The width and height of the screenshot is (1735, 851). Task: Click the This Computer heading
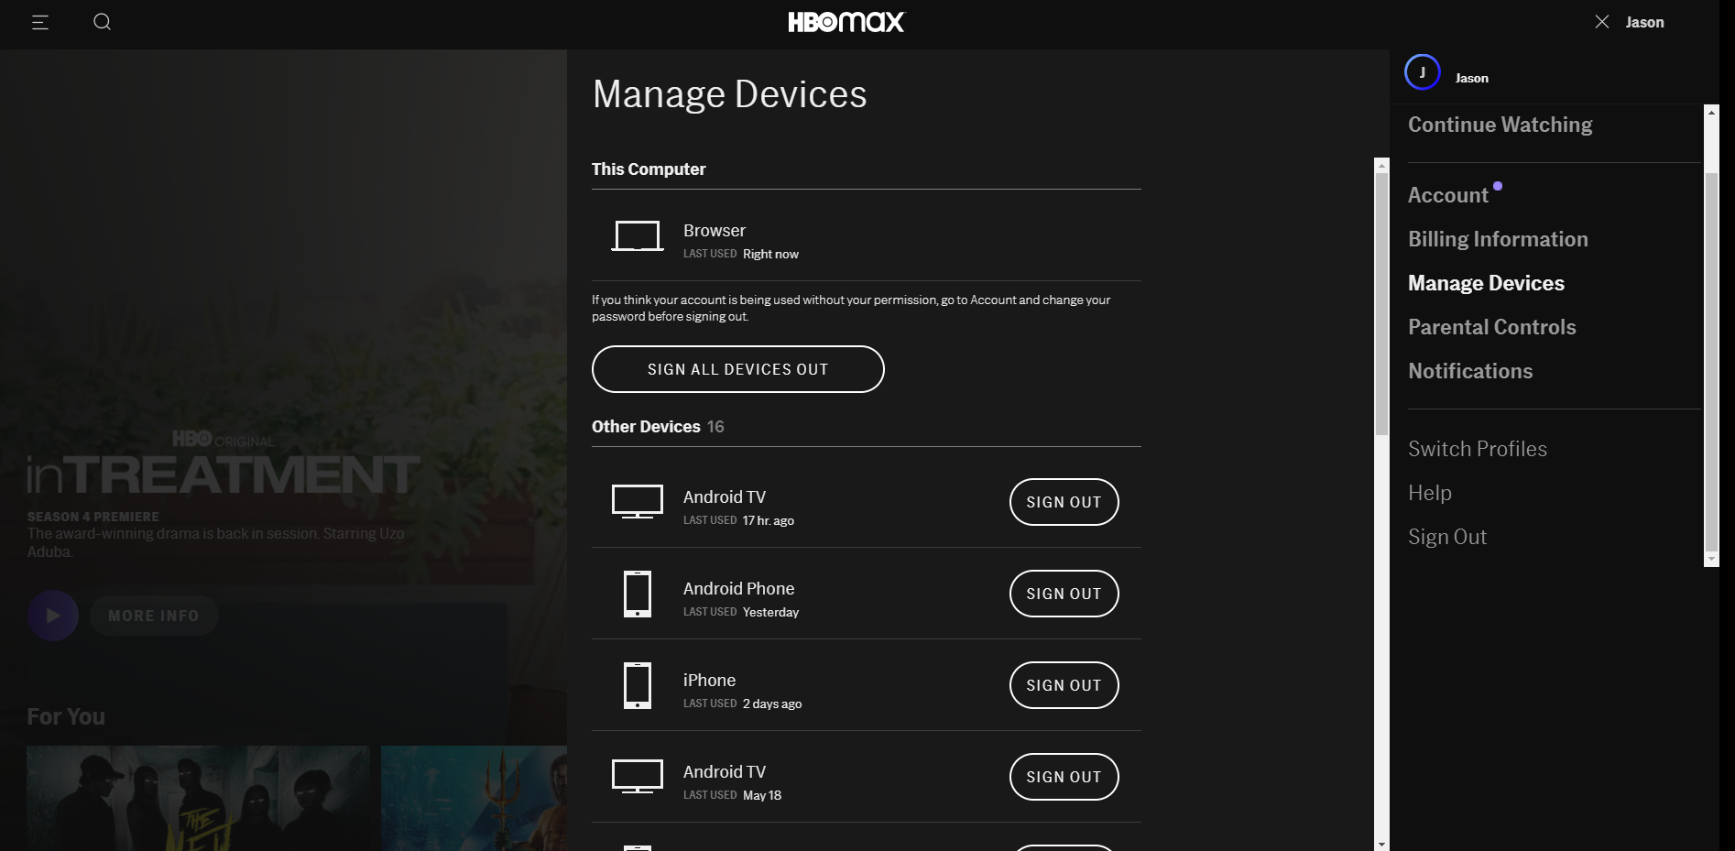[649, 169]
